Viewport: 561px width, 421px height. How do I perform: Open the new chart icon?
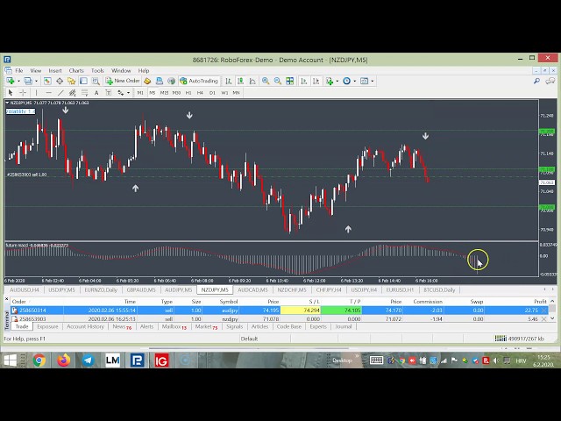coord(9,81)
